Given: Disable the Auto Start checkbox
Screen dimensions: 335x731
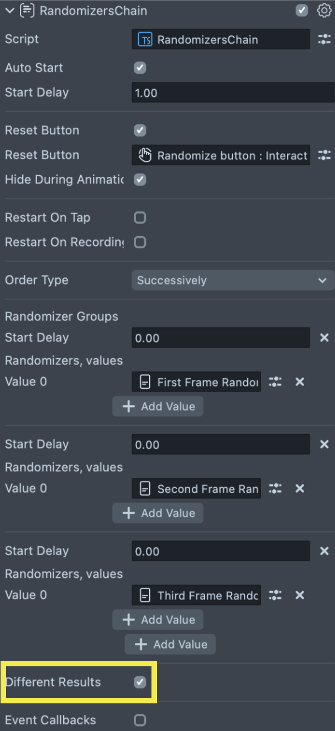Looking at the screenshot, I should click(x=140, y=68).
